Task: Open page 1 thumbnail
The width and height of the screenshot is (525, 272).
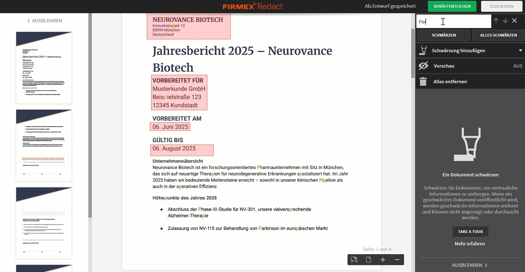Action: (44, 68)
